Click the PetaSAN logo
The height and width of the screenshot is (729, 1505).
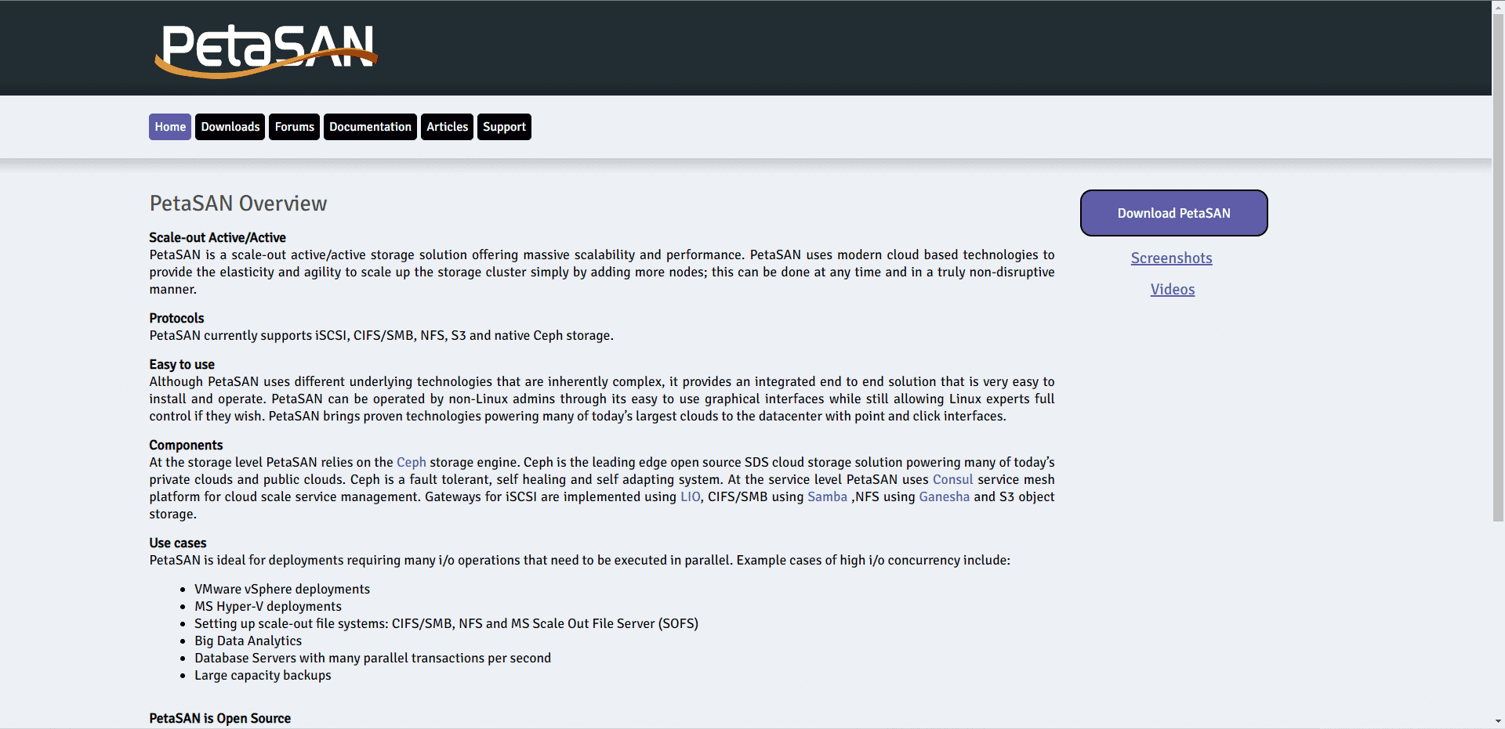[x=267, y=50]
